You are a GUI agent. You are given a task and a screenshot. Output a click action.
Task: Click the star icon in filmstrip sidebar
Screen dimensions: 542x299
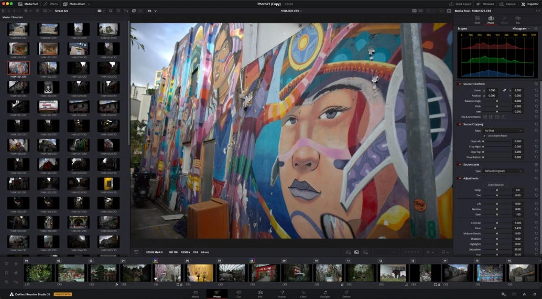point(16,264)
